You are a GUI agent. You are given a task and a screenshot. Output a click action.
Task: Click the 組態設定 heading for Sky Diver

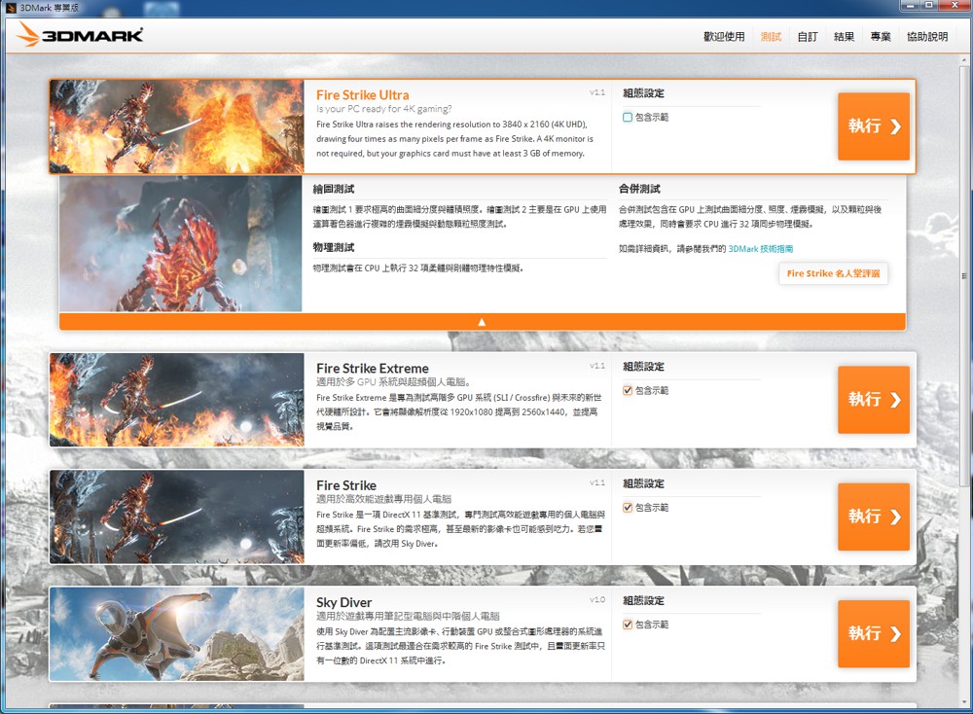click(x=643, y=600)
